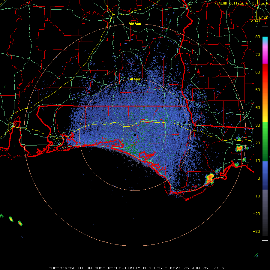
Task: Select the -30 value on the dBZ scale
Action: 256,231
